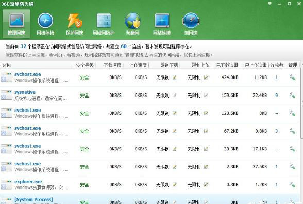Open svchost.exe link in the 424.0KB row
Image resolution: width=303 pixels, height=204 pixels.
[x=28, y=74]
